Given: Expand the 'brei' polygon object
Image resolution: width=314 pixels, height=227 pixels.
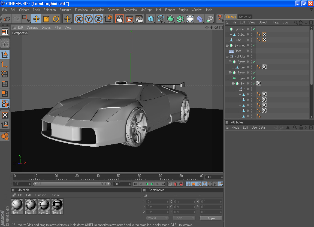Looking at the screenshot, I should coord(233,67).
